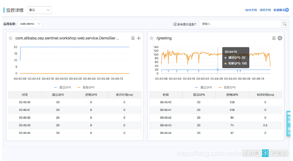Viewport: 293px width, 161px height.
Task: Toggle 拒绝QPS legend in DemoService chart
Action: click(x=86, y=87)
